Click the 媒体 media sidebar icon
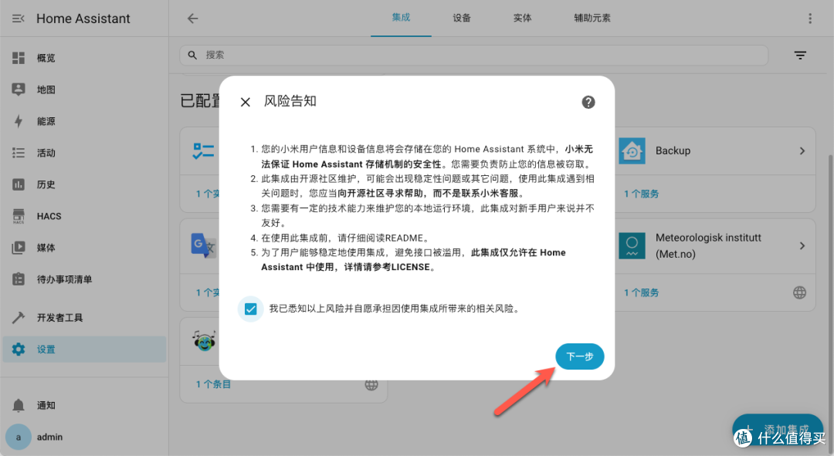This screenshot has height=456, width=834. tap(19, 248)
